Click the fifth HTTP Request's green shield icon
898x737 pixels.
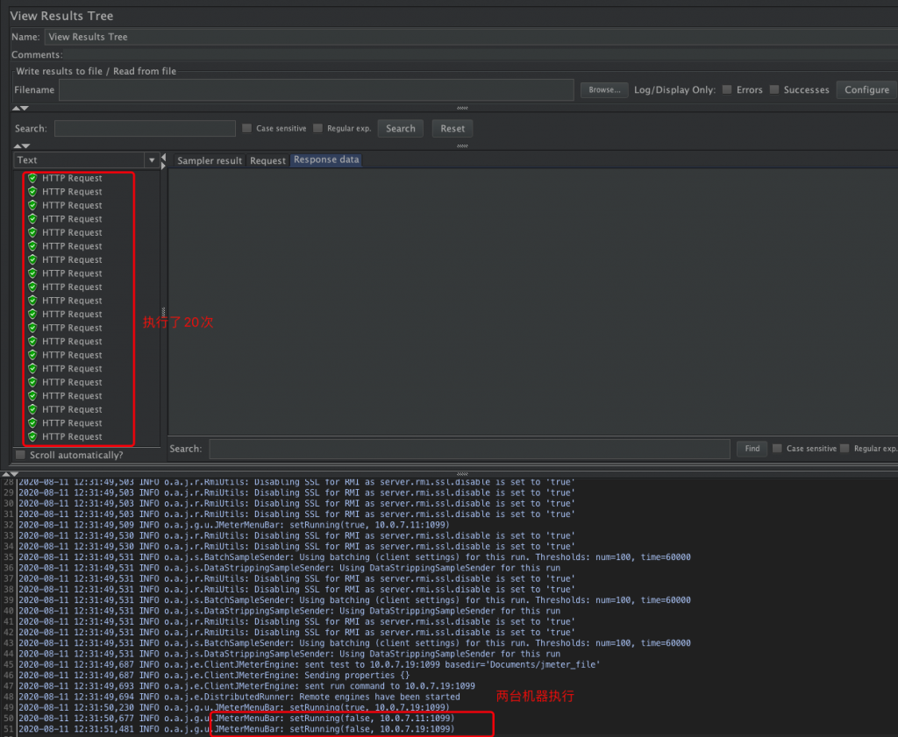click(x=32, y=233)
